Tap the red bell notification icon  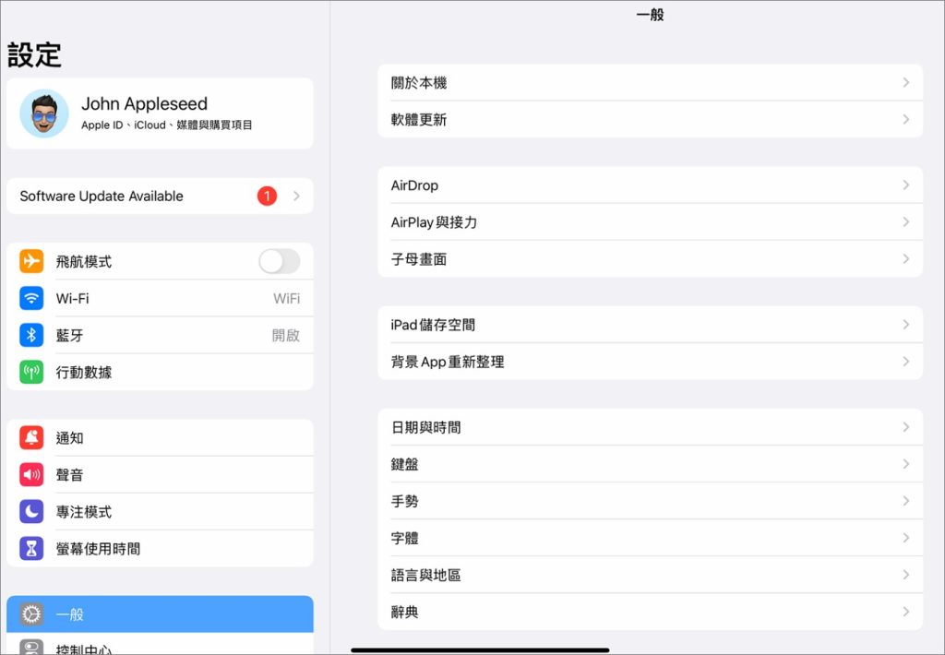31,437
